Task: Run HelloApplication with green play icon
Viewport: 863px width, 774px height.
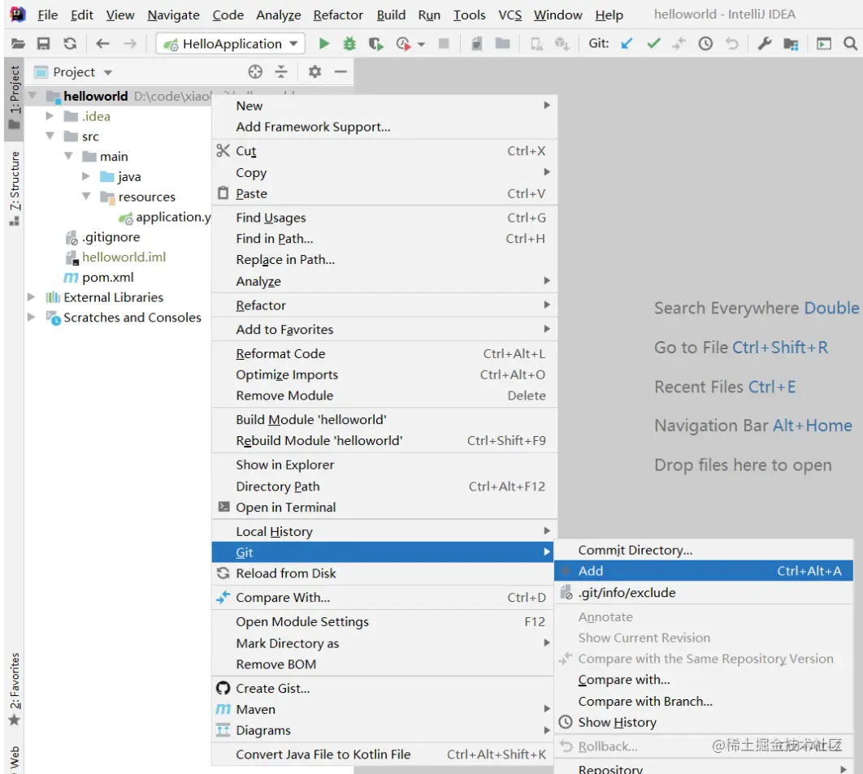Action: coord(323,44)
